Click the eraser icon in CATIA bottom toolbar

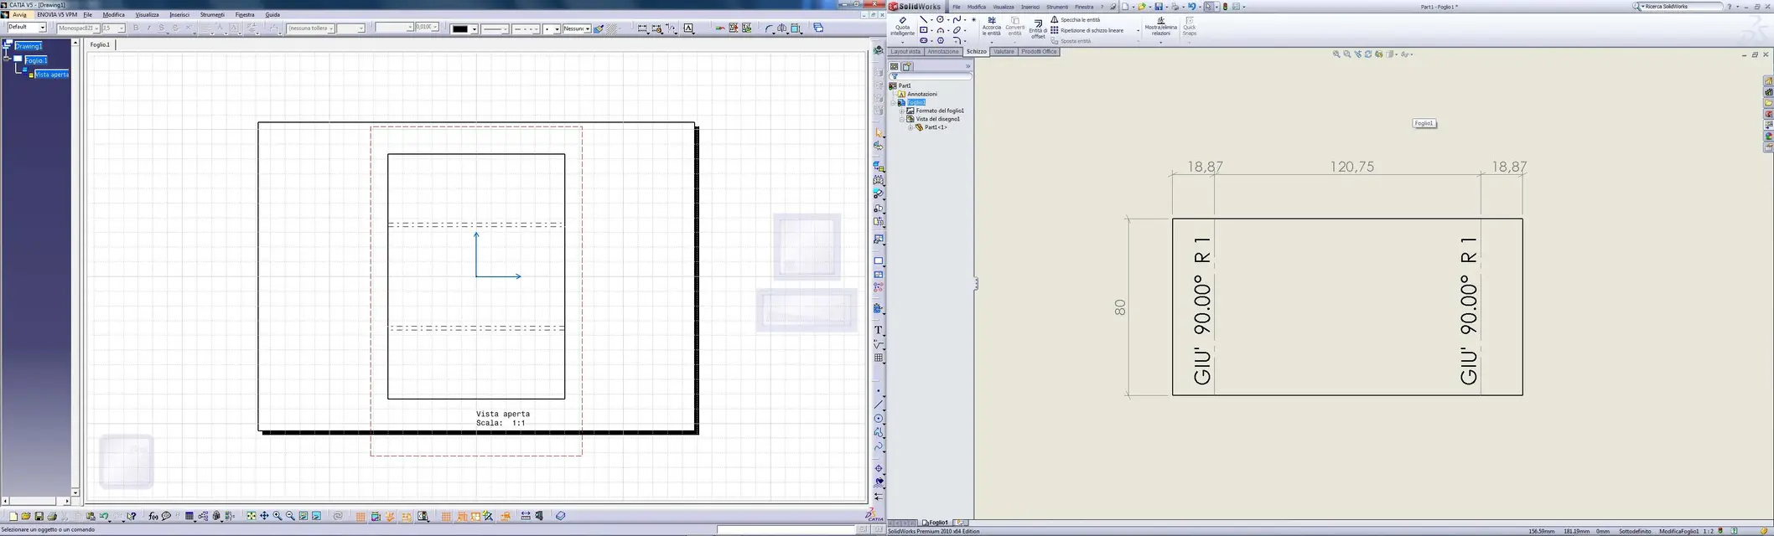[560, 516]
